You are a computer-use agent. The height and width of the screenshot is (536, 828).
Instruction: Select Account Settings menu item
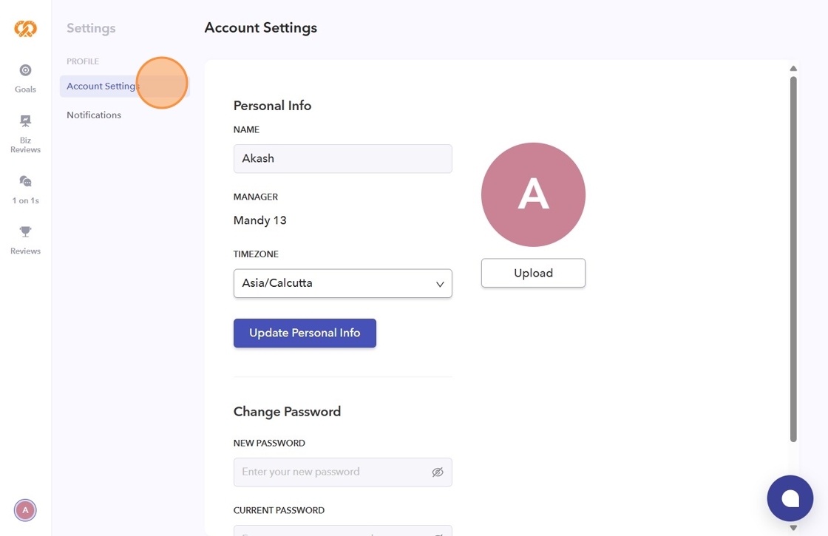pos(102,86)
